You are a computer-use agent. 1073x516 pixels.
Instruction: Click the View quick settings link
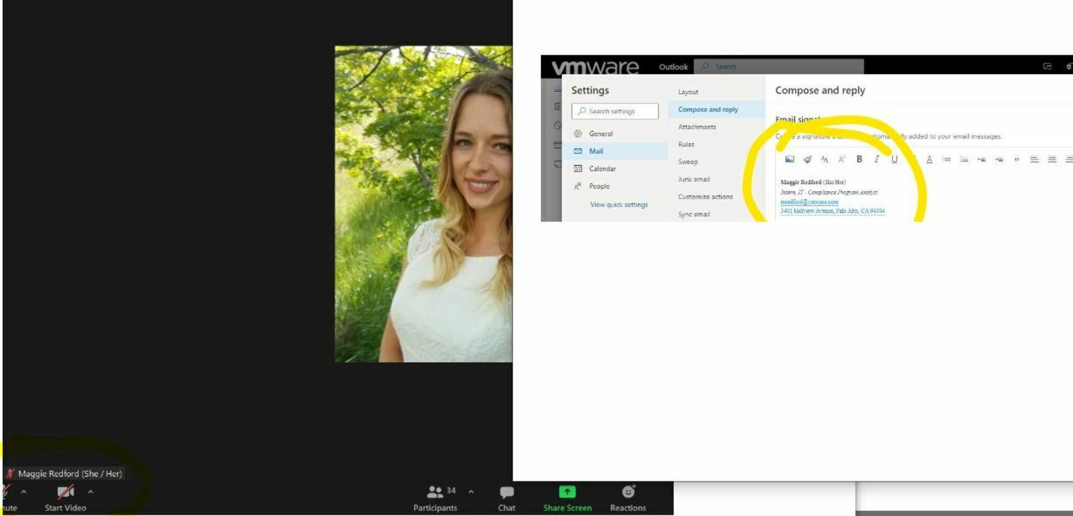(x=619, y=205)
